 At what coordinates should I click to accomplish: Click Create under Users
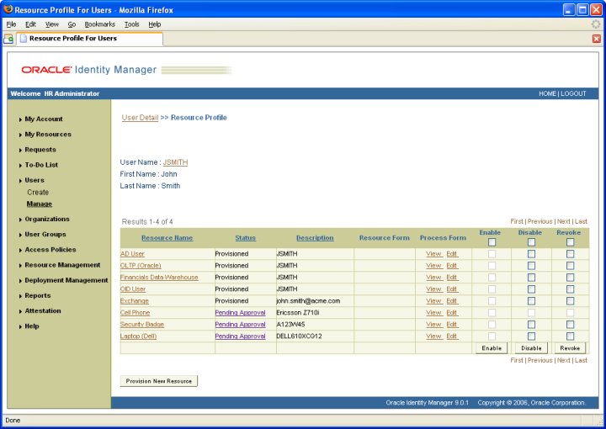(x=38, y=193)
